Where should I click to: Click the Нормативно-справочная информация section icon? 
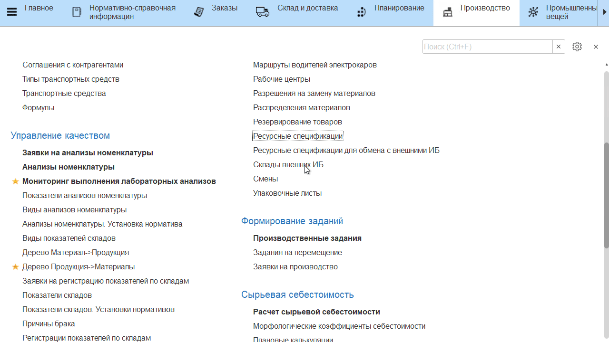tap(77, 12)
